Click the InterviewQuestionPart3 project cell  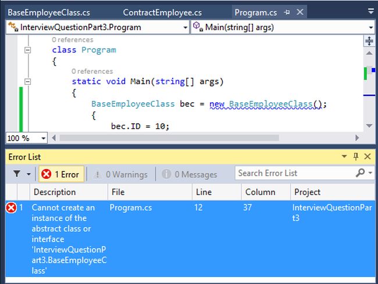pos(332,213)
